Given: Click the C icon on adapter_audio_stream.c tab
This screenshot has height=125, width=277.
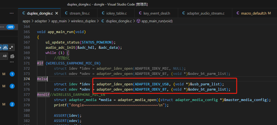Looking at the screenshot, I should pyautogui.click(x=184, y=13).
